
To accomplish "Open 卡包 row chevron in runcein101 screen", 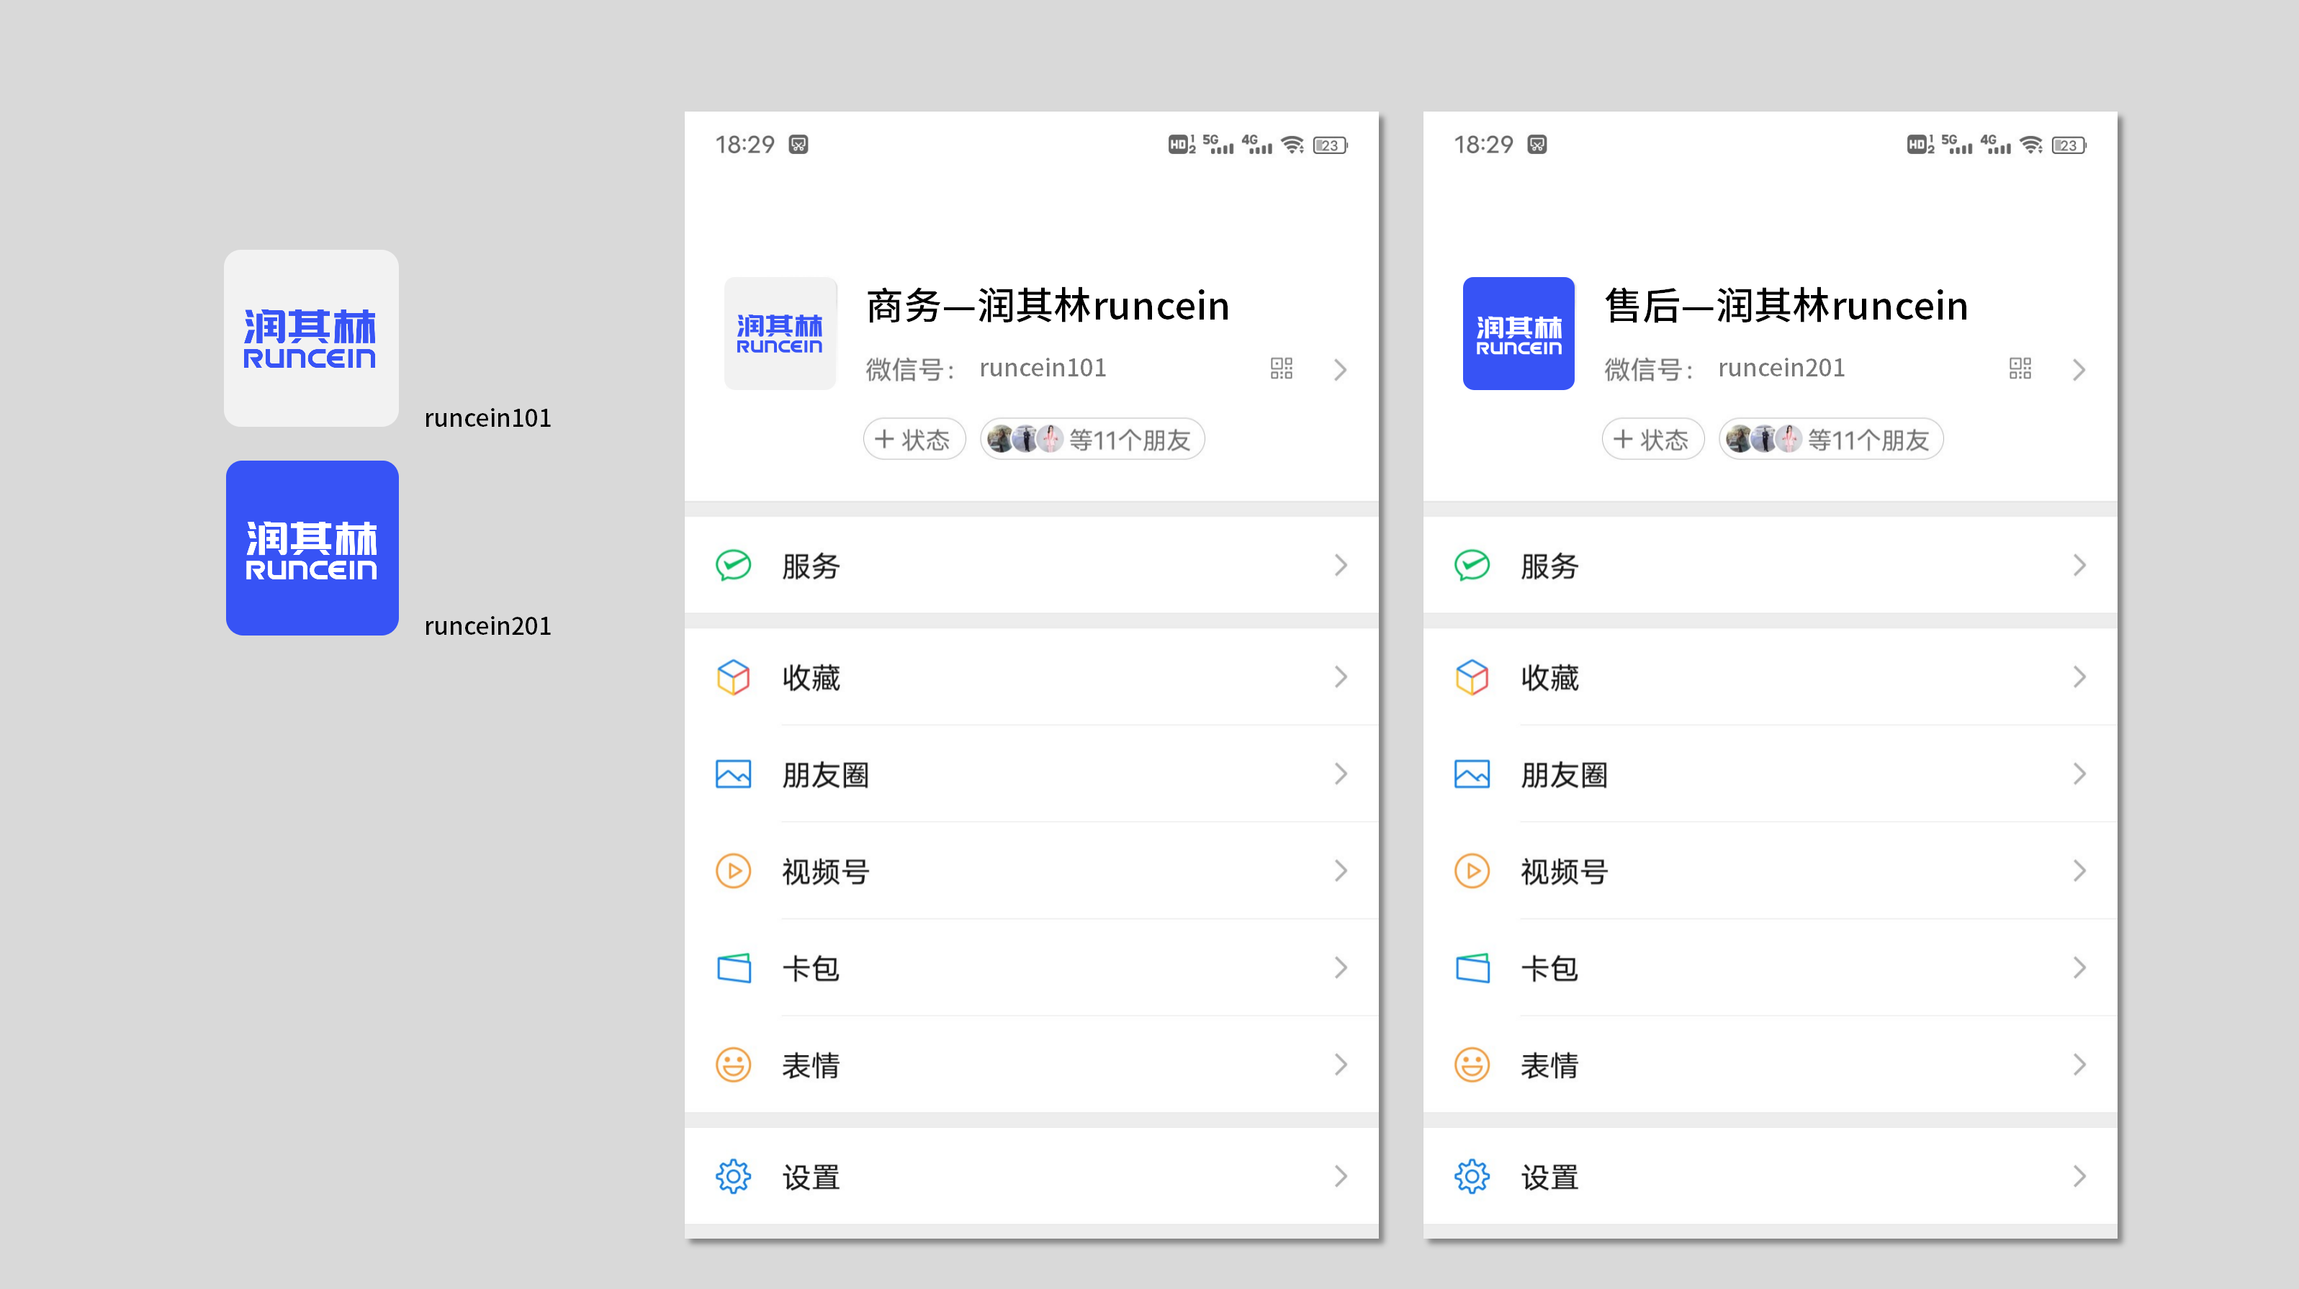I will (1341, 967).
